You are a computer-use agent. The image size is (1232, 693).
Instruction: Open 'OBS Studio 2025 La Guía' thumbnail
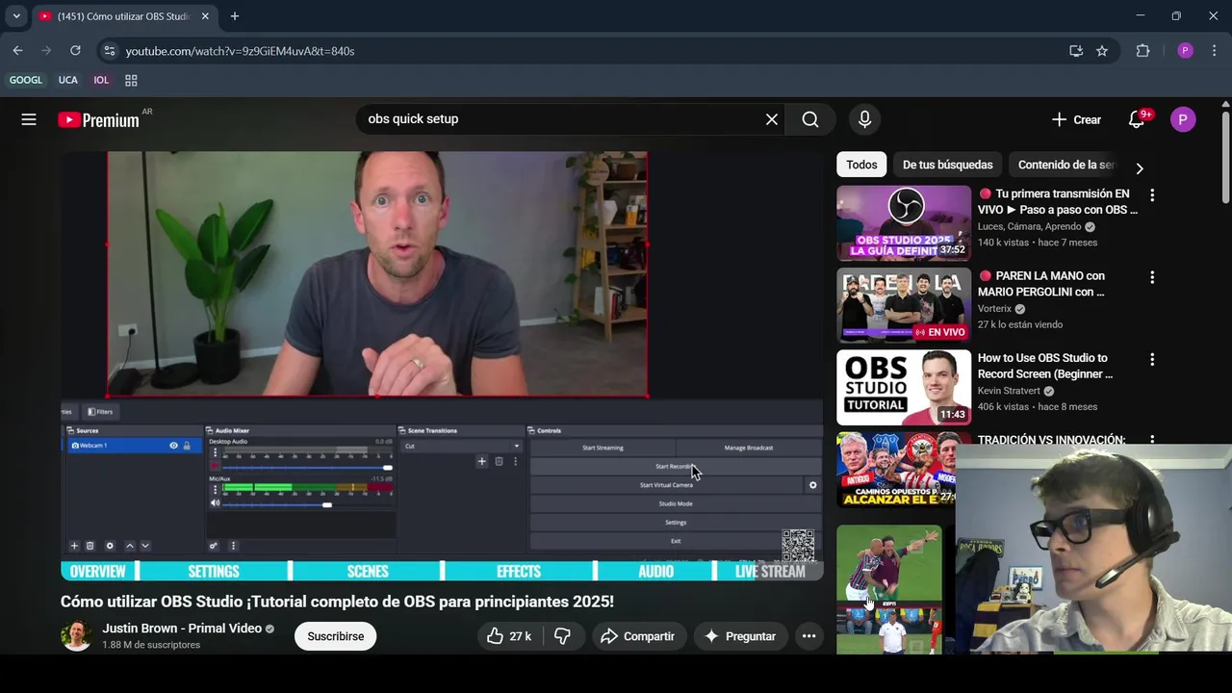904,223
